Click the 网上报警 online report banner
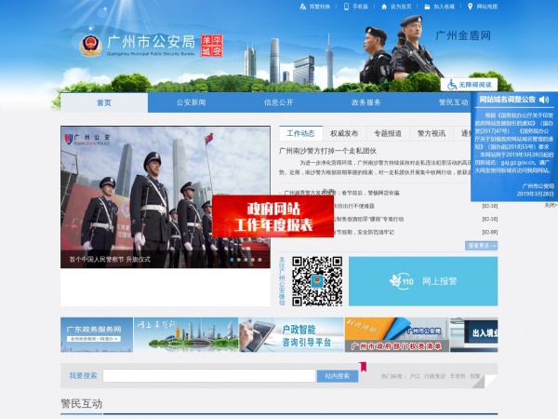 click(423, 281)
